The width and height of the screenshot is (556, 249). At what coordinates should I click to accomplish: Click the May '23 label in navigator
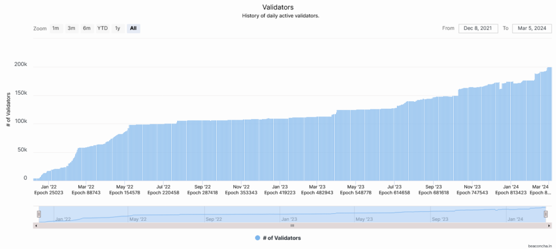[x=364, y=219]
